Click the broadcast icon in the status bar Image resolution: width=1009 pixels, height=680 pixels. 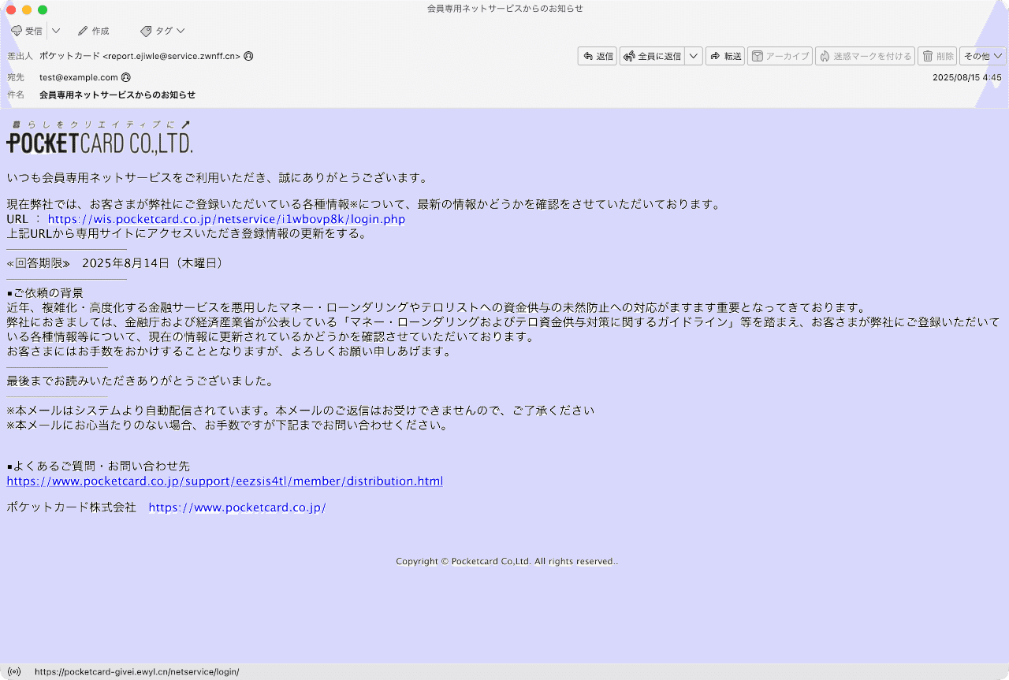[x=13, y=671]
